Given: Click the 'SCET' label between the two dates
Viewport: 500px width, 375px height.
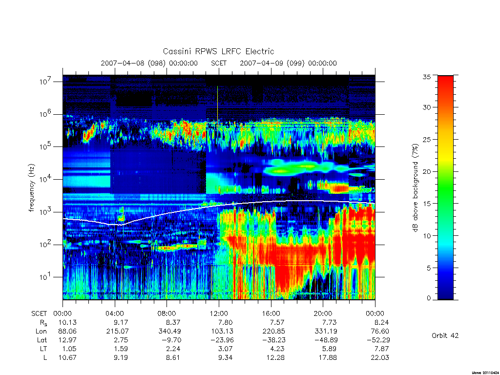Looking at the screenshot, I should pyautogui.click(x=219, y=63).
